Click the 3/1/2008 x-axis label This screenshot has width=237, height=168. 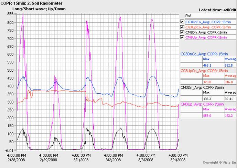click(x=81, y=160)
